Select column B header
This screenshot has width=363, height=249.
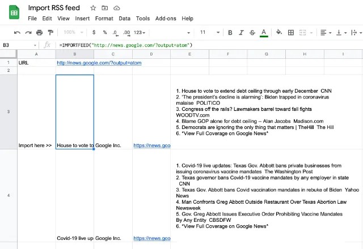(75, 54)
